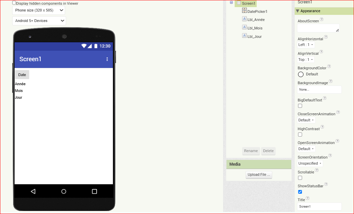Enable the Scrollable checkbox
The image size is (354, 214).
pyautogui.click(x=300, y=178)
